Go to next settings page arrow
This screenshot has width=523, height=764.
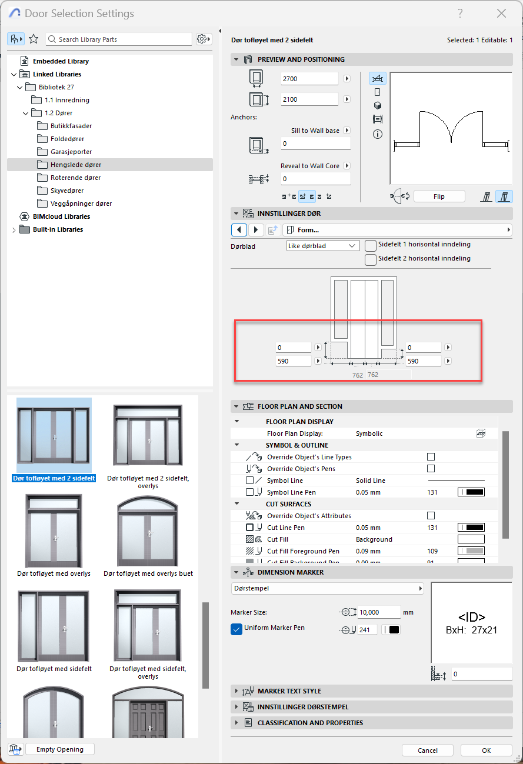click(255, 230)
